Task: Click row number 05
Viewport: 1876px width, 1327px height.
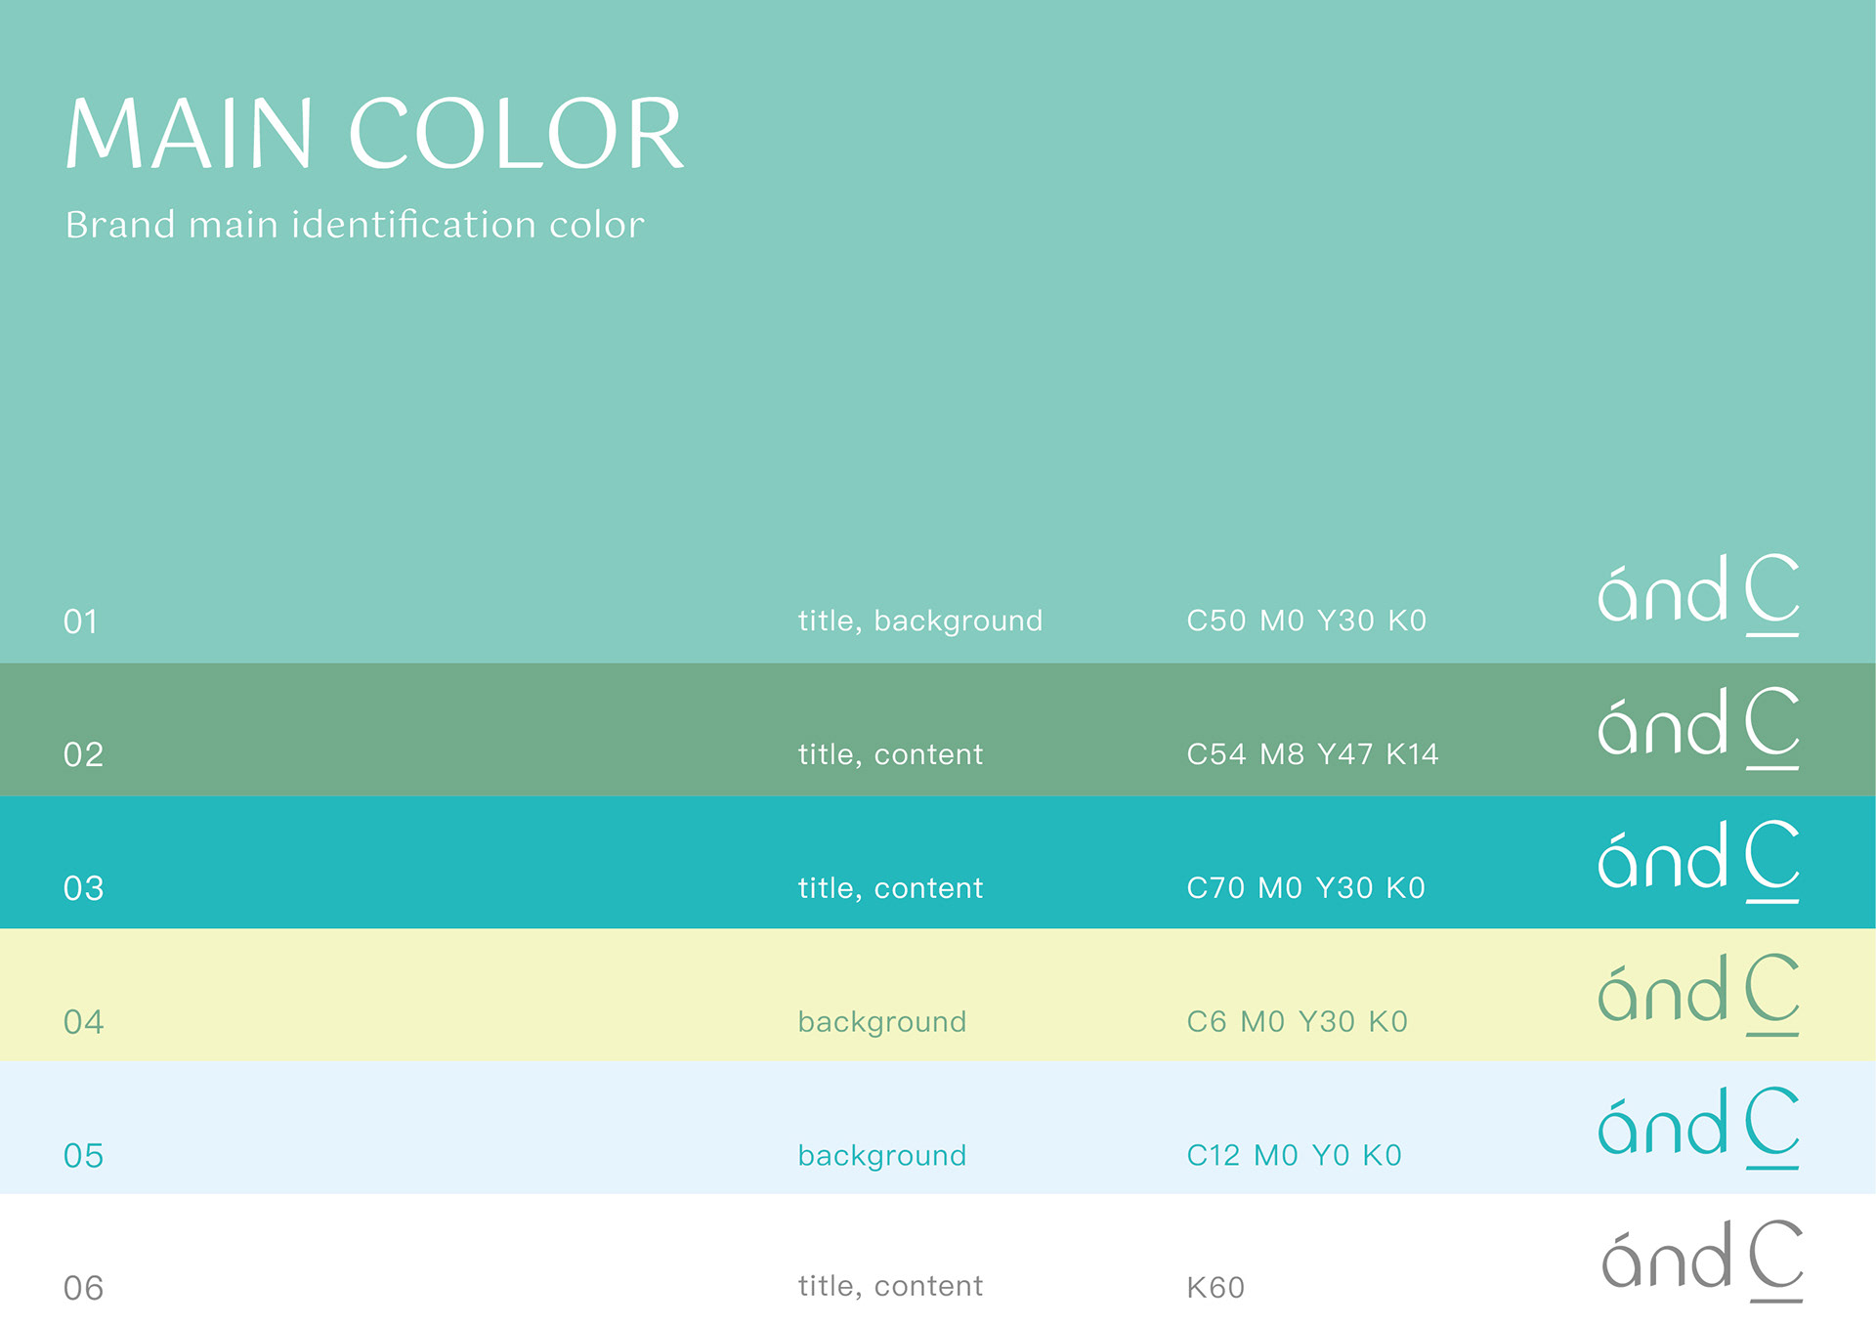Action: [83, 1156]
